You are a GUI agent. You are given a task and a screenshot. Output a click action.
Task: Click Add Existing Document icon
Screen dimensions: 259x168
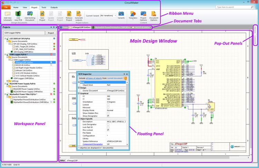(30, 14)
